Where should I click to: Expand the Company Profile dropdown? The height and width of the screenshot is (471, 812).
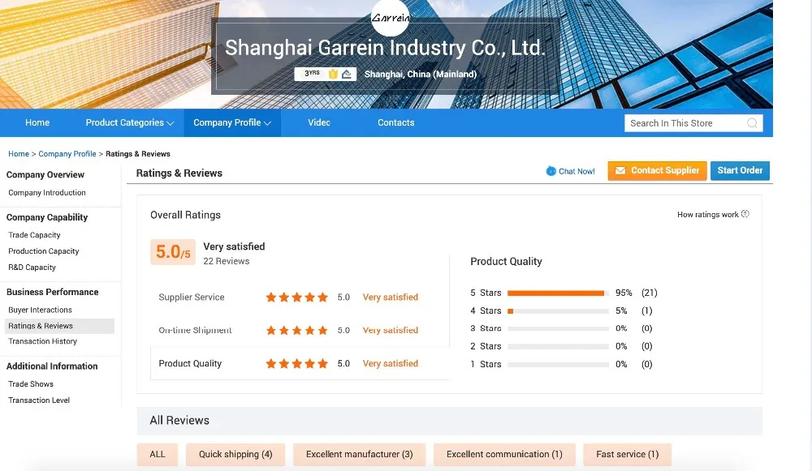click(232, 122)
